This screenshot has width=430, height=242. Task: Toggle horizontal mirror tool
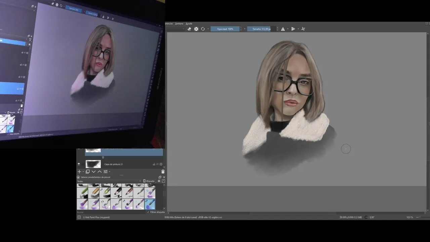(283, 29)
